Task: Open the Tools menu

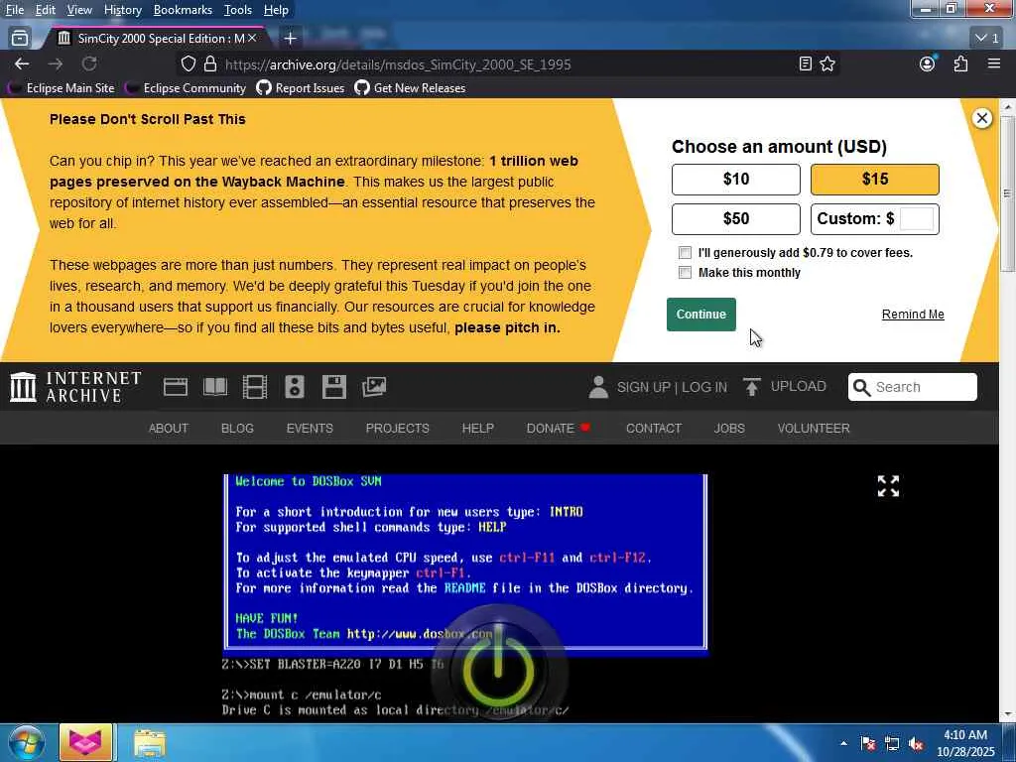Action: click(238, 10)
